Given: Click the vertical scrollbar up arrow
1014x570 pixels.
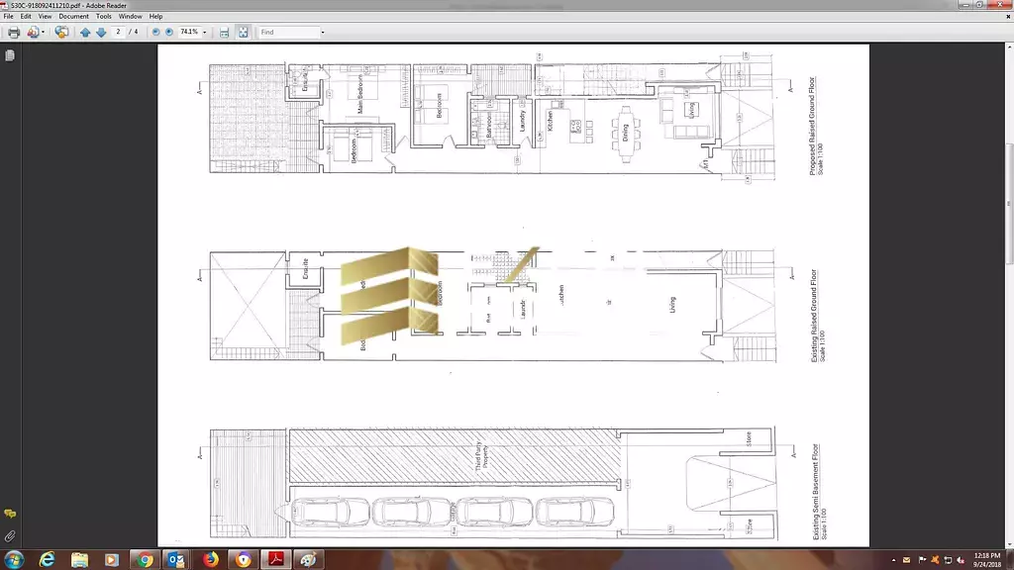Looking at the screenshot, I should pyautogui.click(x=1009, y=47).
